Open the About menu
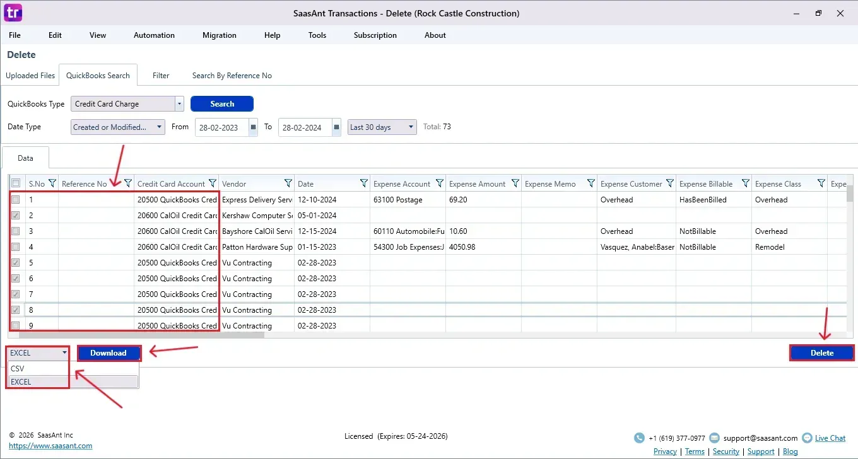858x459 pixels. tap(435, 35)
